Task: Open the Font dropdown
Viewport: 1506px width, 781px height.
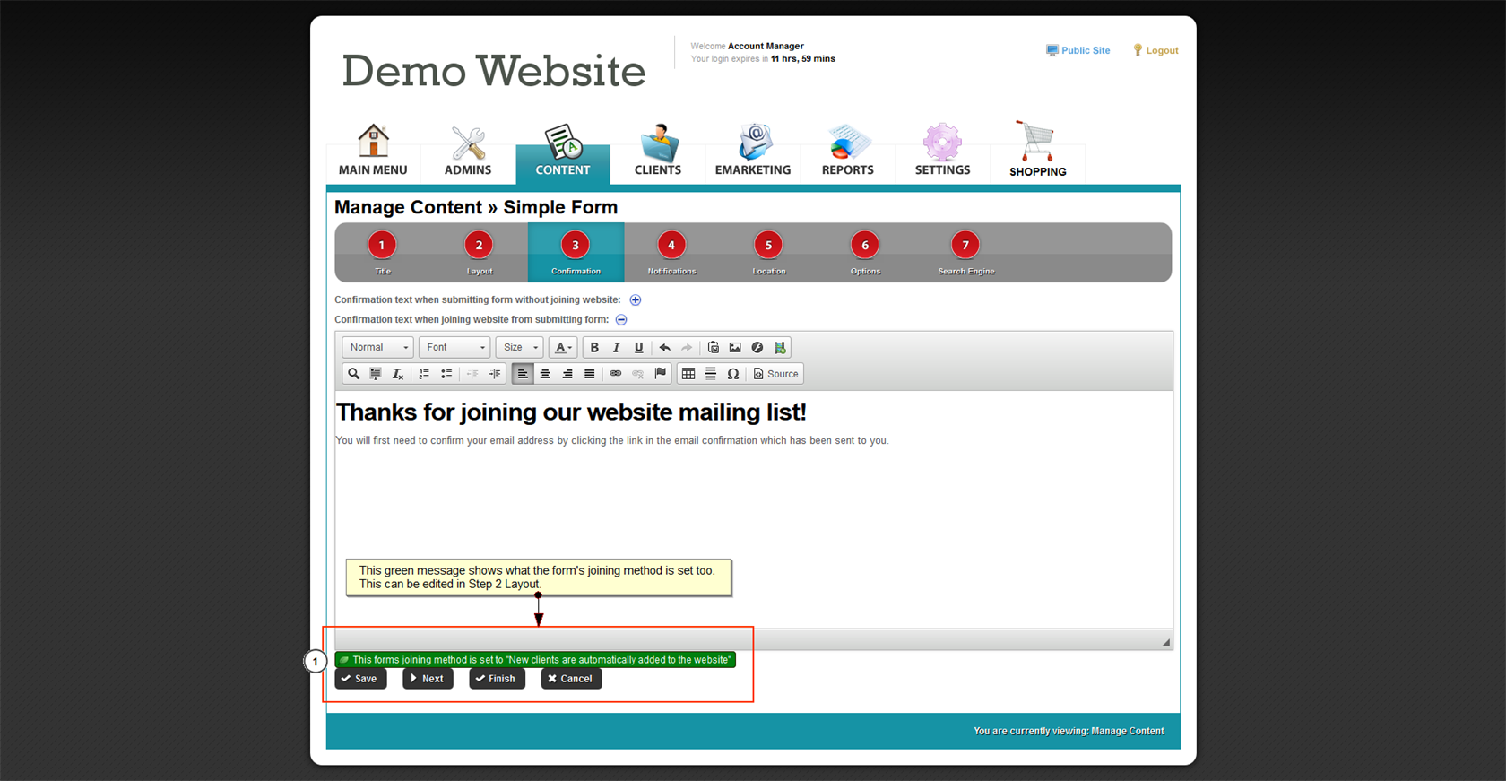Action: pyautogui.click(x=454, y=348)
